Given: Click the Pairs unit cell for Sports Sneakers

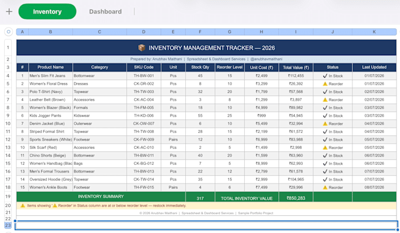Looking at the screenshot, I should point(173,139).
